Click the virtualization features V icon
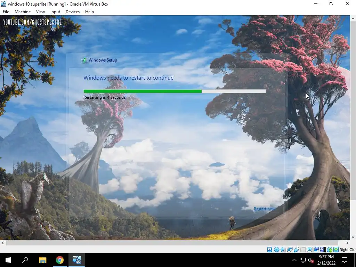Image resolution: width=356 pixels, height=267 pixels. pyautogui.click(x=323, y=250)
